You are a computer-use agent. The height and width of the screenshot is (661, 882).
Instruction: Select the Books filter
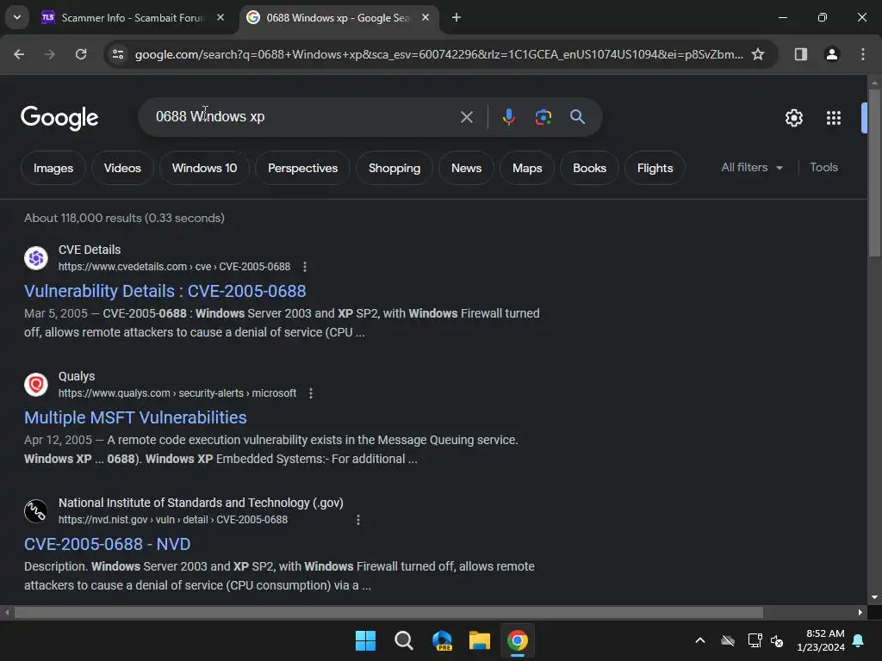pyautogui.click(x=589, y=168)
